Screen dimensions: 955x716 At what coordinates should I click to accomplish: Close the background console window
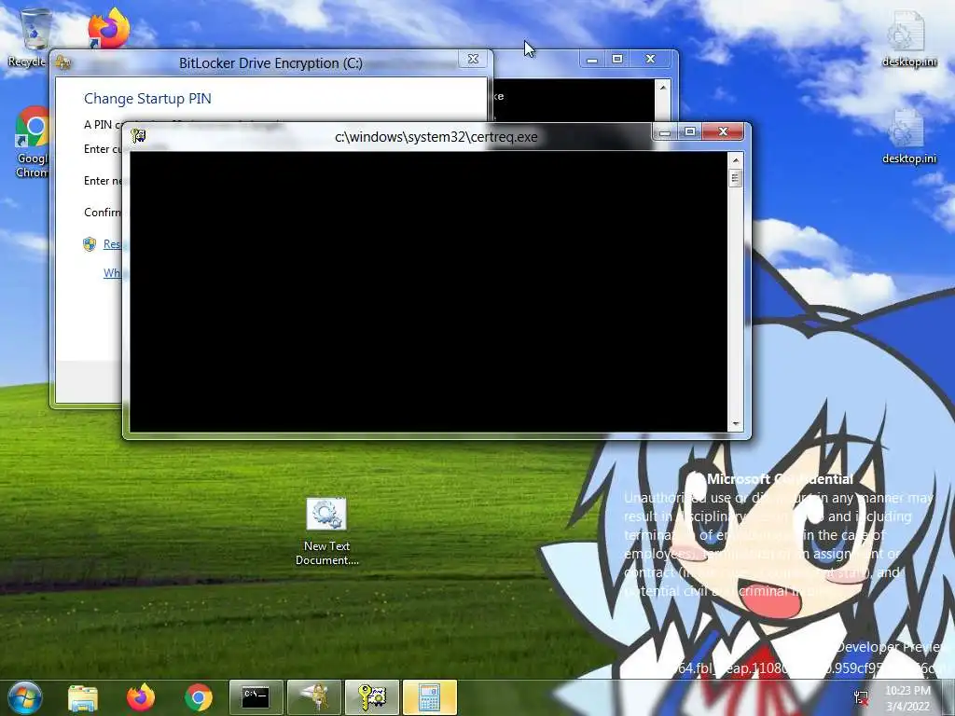tap(650, 59)
